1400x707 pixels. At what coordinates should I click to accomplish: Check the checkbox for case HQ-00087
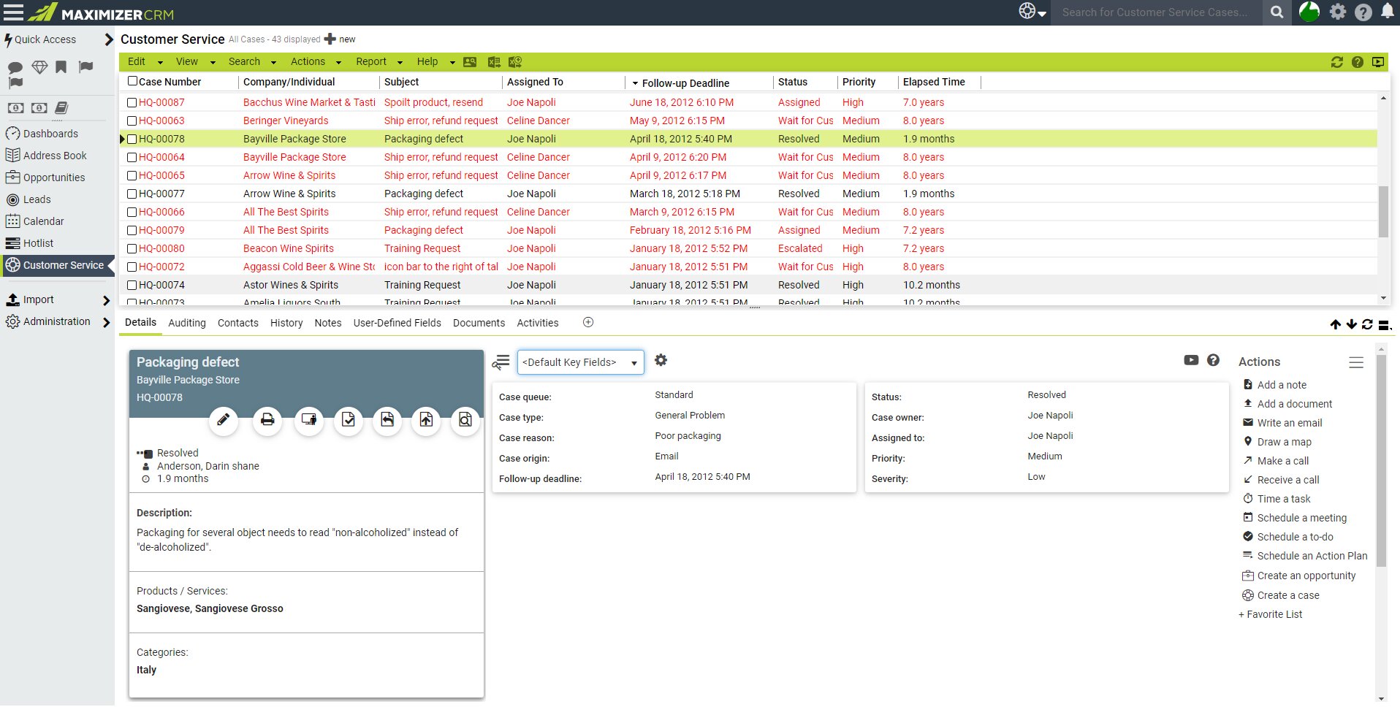click(x=132, y=102)
